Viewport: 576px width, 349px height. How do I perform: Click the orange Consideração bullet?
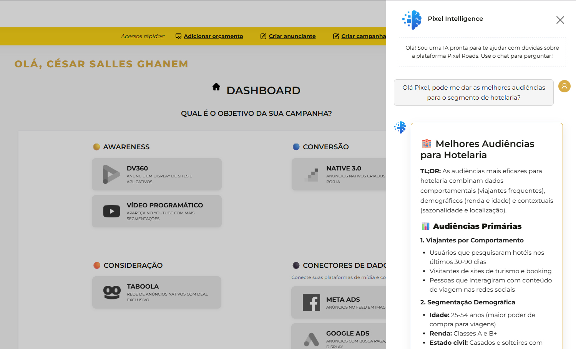(x=97, y=265)
